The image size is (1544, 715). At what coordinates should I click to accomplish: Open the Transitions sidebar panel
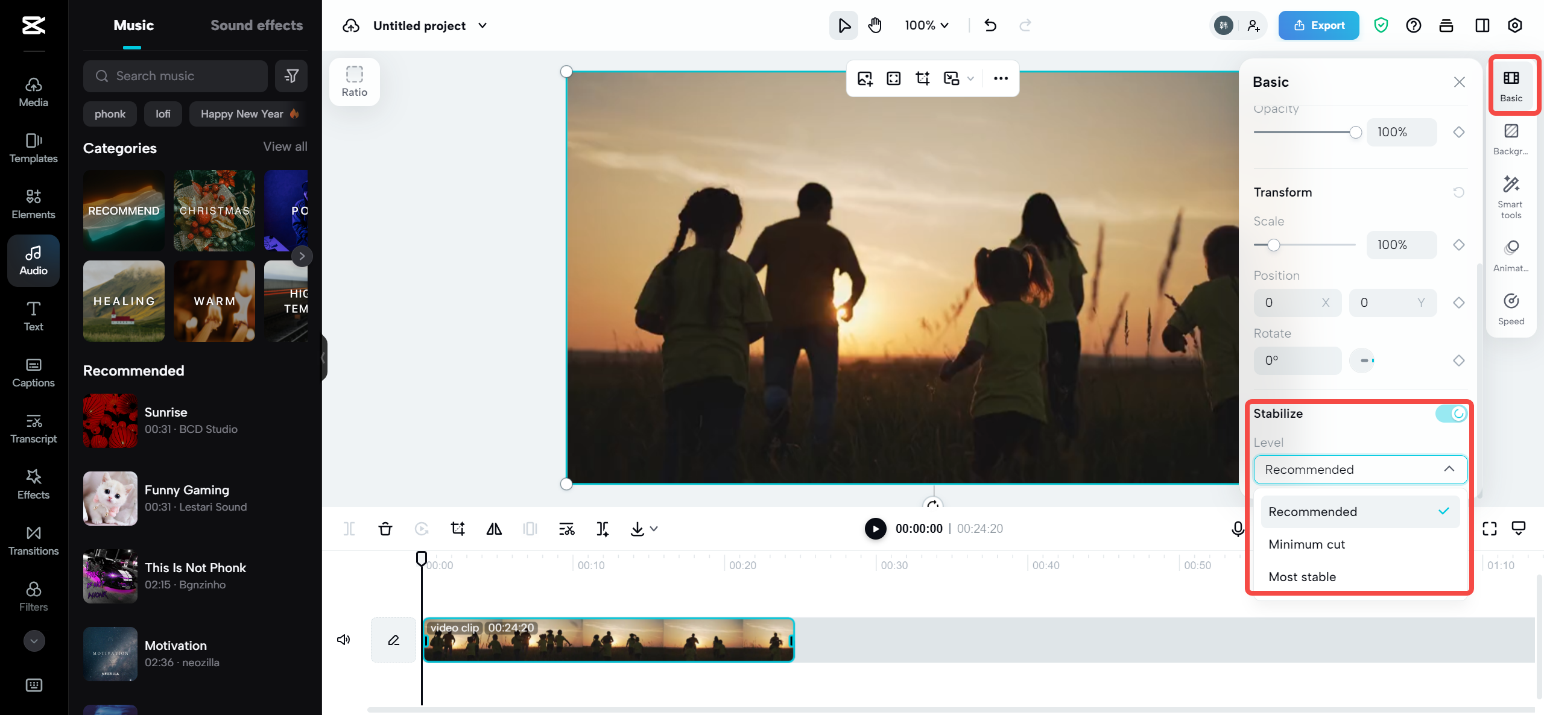point(34,541)
